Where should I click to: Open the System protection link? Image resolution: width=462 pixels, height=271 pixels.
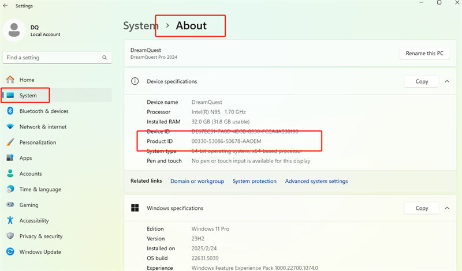coord(255,181)
